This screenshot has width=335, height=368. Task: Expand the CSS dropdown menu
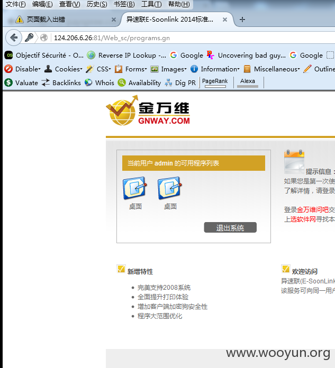pos(98,69)
